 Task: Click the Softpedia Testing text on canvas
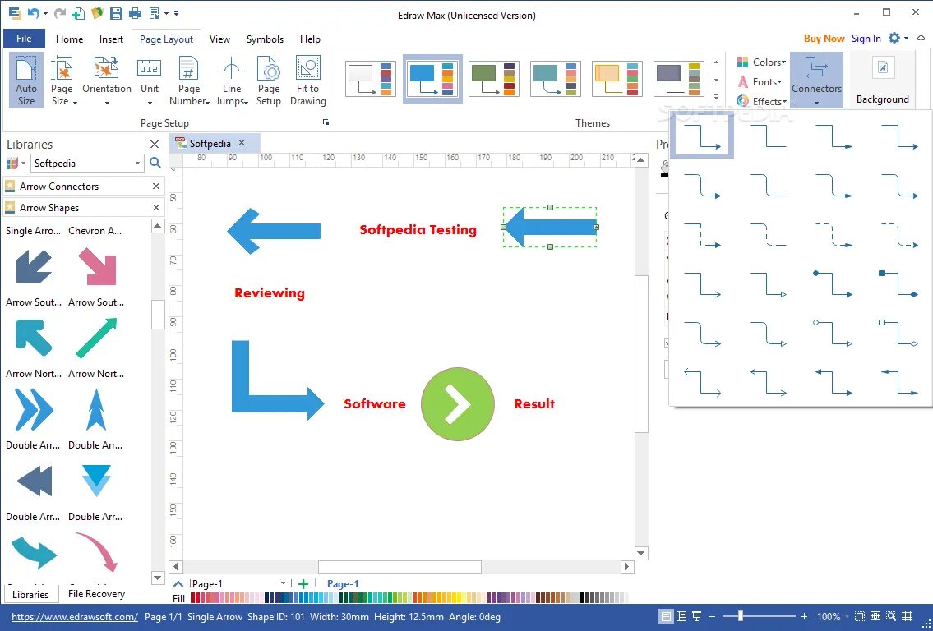[418, 229]
